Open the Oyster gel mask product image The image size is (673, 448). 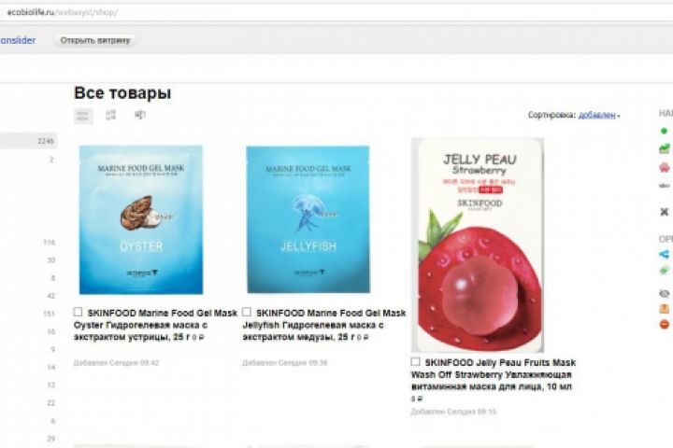pyautogui.click(x=141, y=219)
